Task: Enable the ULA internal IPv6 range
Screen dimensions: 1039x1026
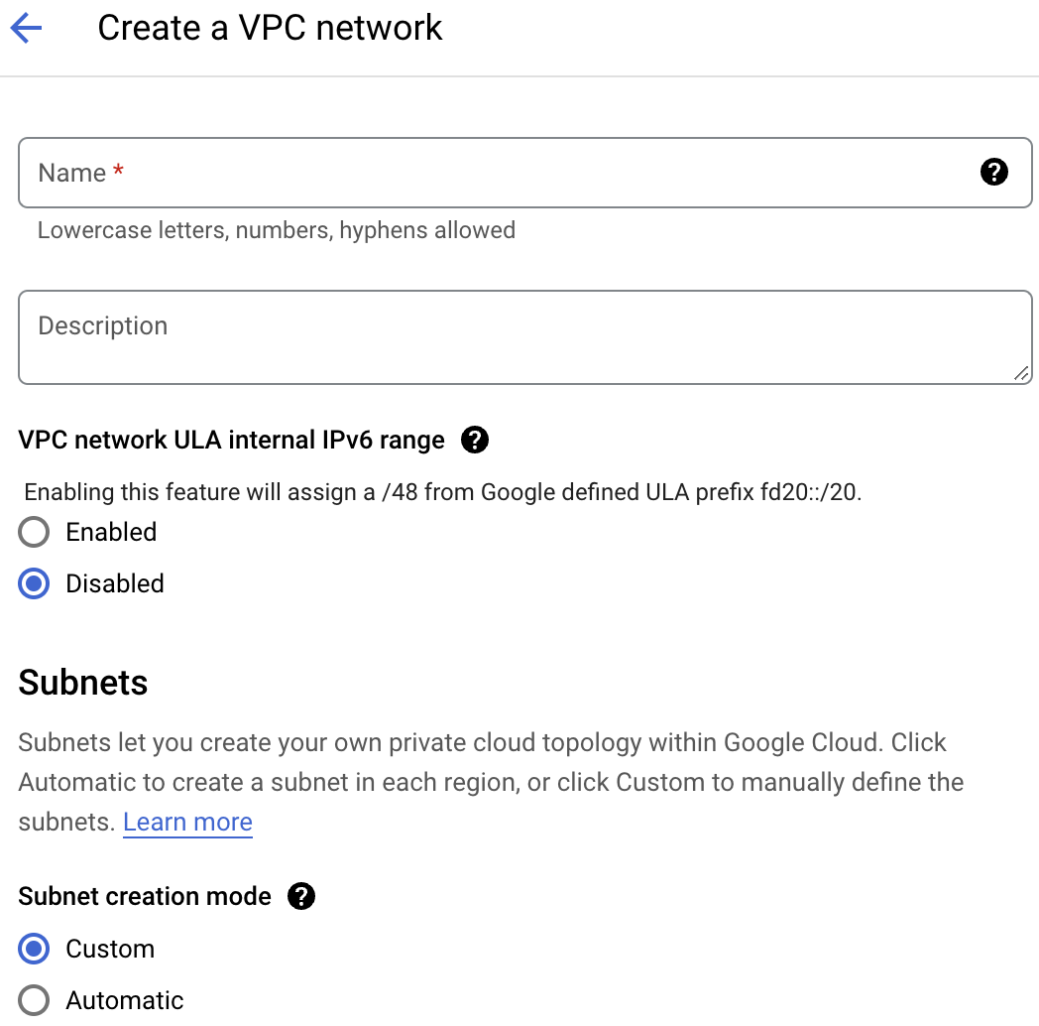Action: (34, 532)
